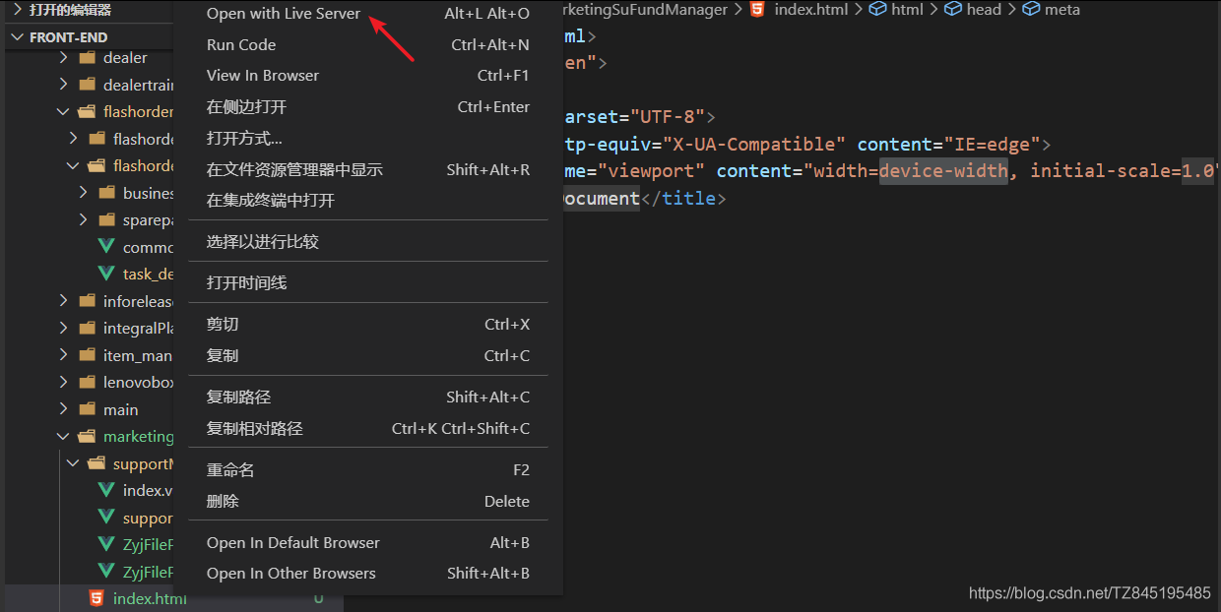This screenshot has height=612, width=1221.
Task: Click the main folder icon
Action: pyautogui.click(x=87, y=409)
